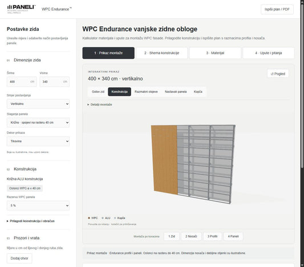This screenshot has height=267, width=304.
Task: Click the WPC legend dot
Action: [89, 218]
